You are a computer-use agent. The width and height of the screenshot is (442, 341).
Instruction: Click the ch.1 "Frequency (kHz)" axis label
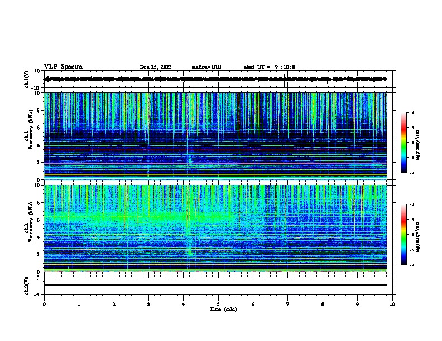[x=31, y=129]
